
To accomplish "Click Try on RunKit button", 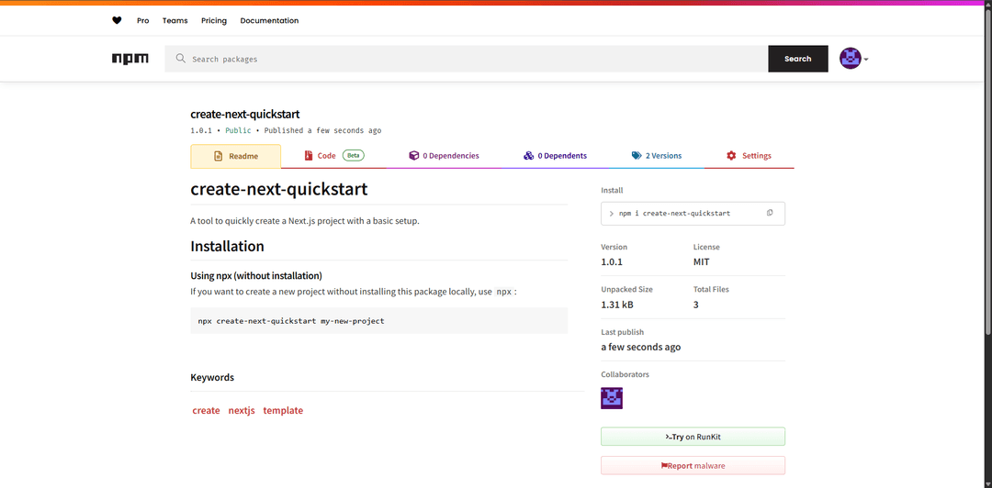I will (x=693, y=437).
